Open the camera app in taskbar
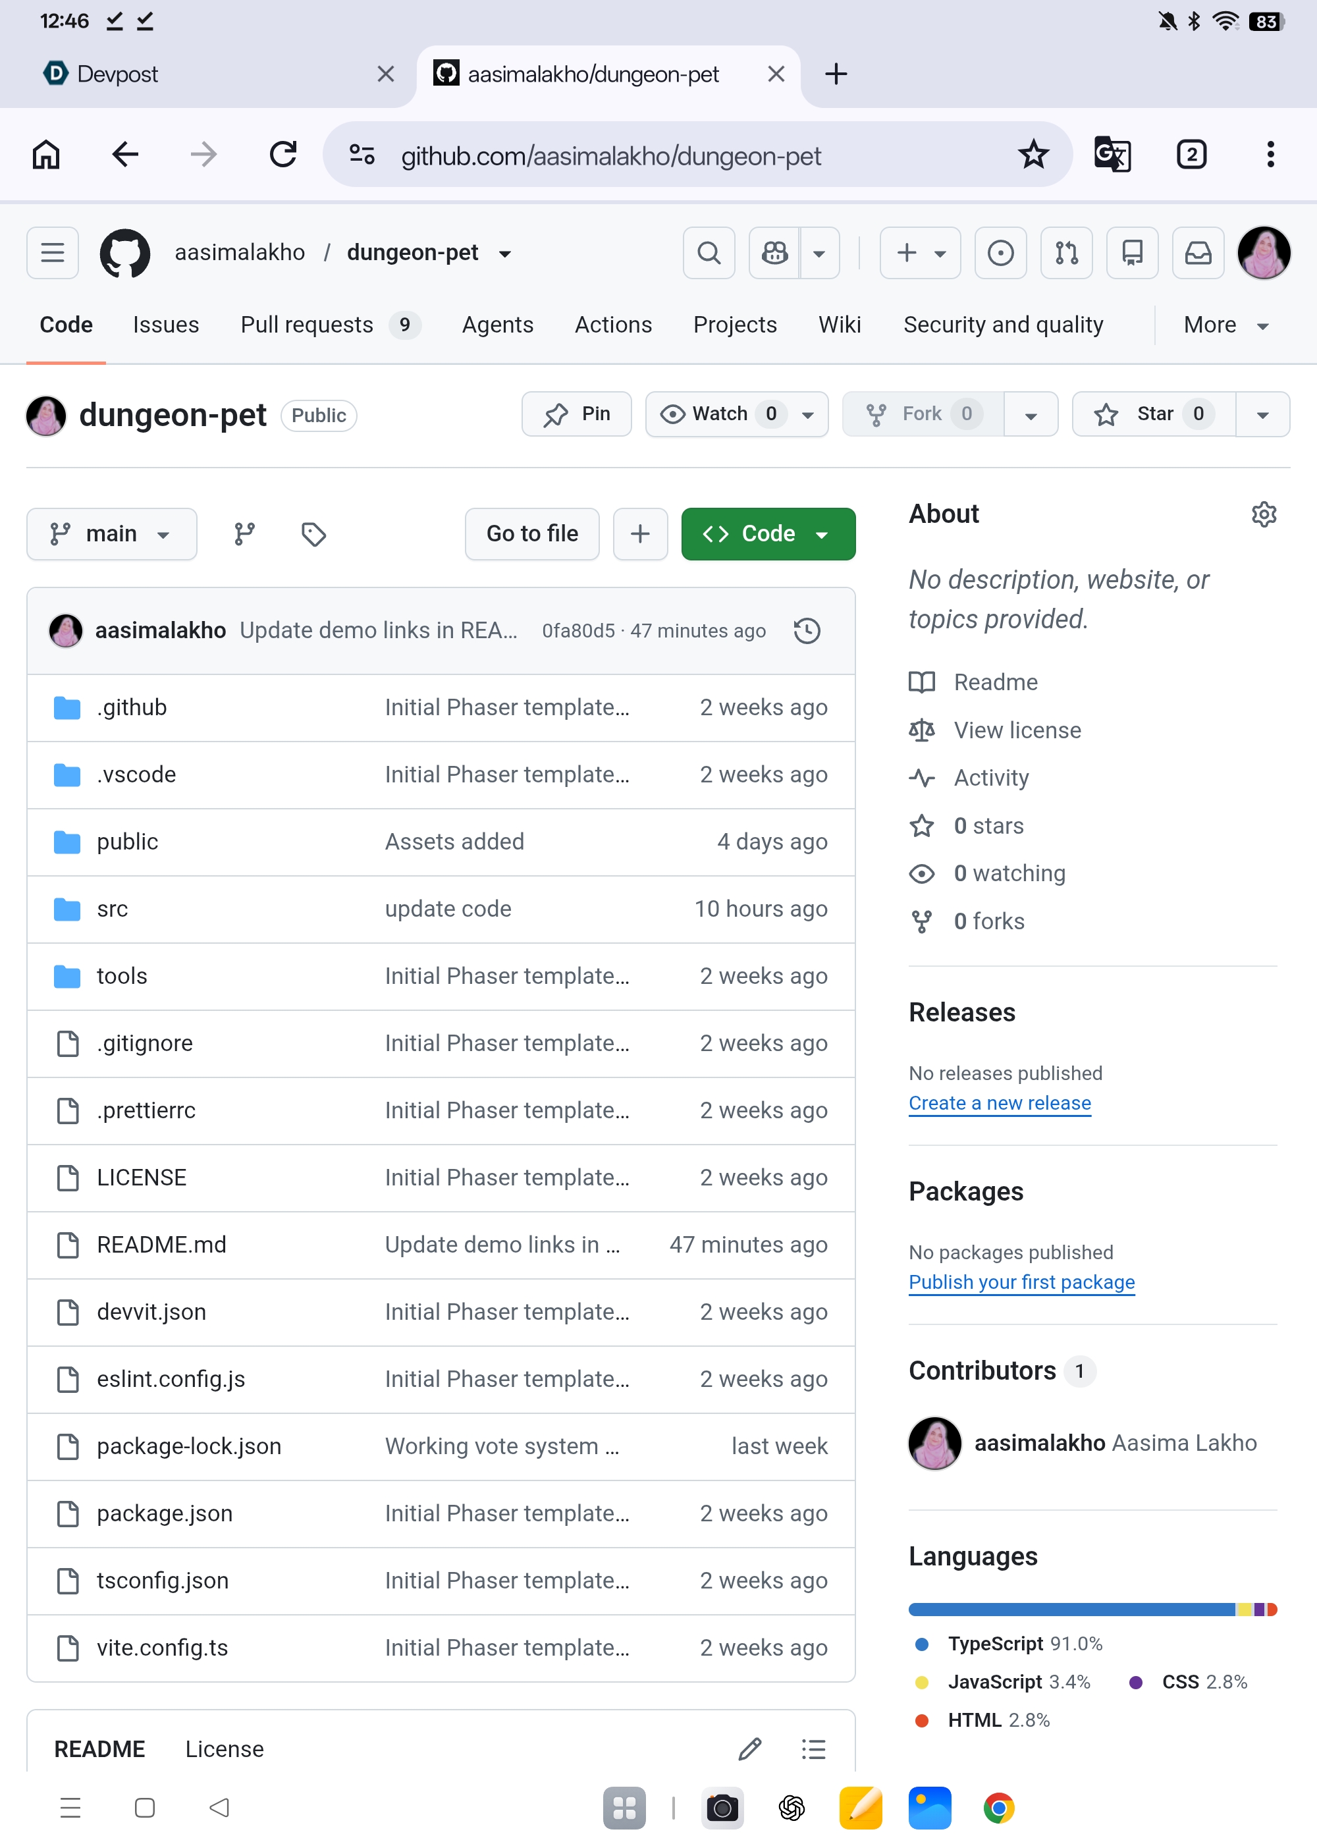Viewport: 1317px width, 1844px height. (x=722, y=1808)
